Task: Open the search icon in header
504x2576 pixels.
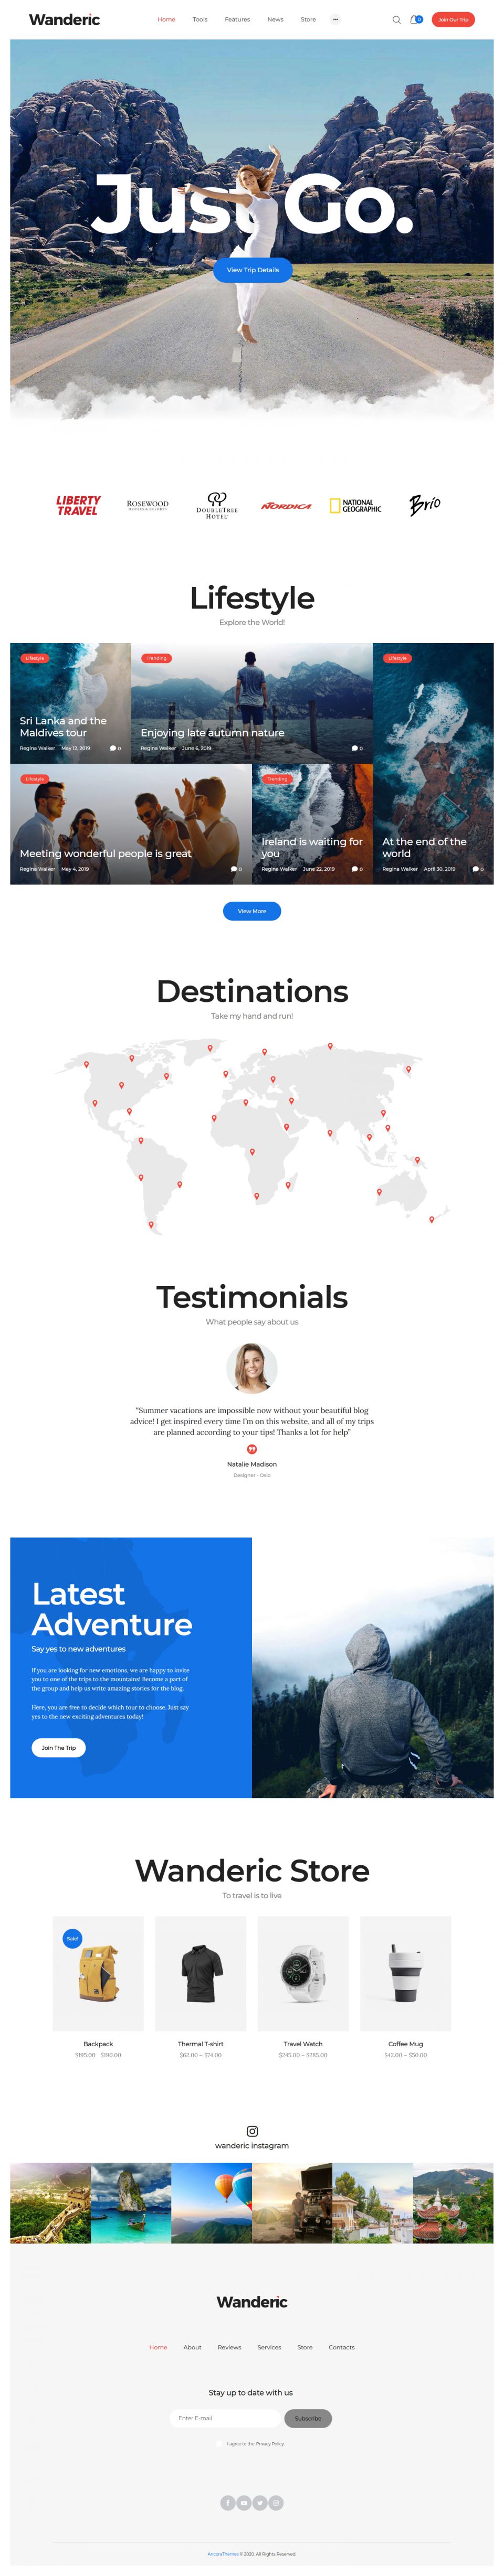Action: [396, 20]
